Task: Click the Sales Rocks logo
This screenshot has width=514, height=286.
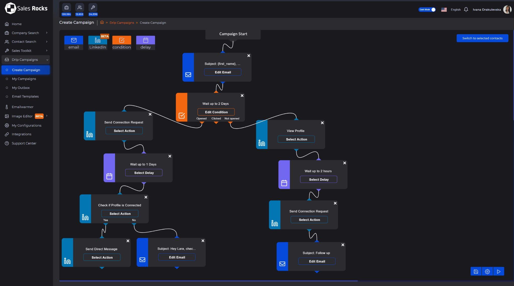Action: [26, 8]
